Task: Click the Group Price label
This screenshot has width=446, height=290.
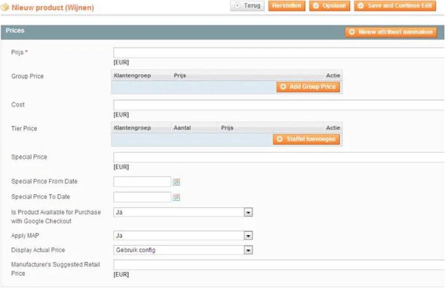Action: (x=27, y=76)
